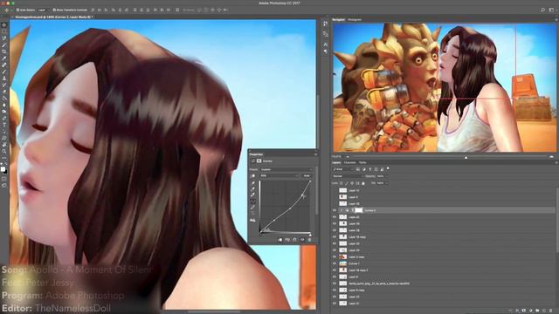This screenshot has height=314, width=559.
Task: Click the Auto button in Curves properties
Action: tap(307, 176)
